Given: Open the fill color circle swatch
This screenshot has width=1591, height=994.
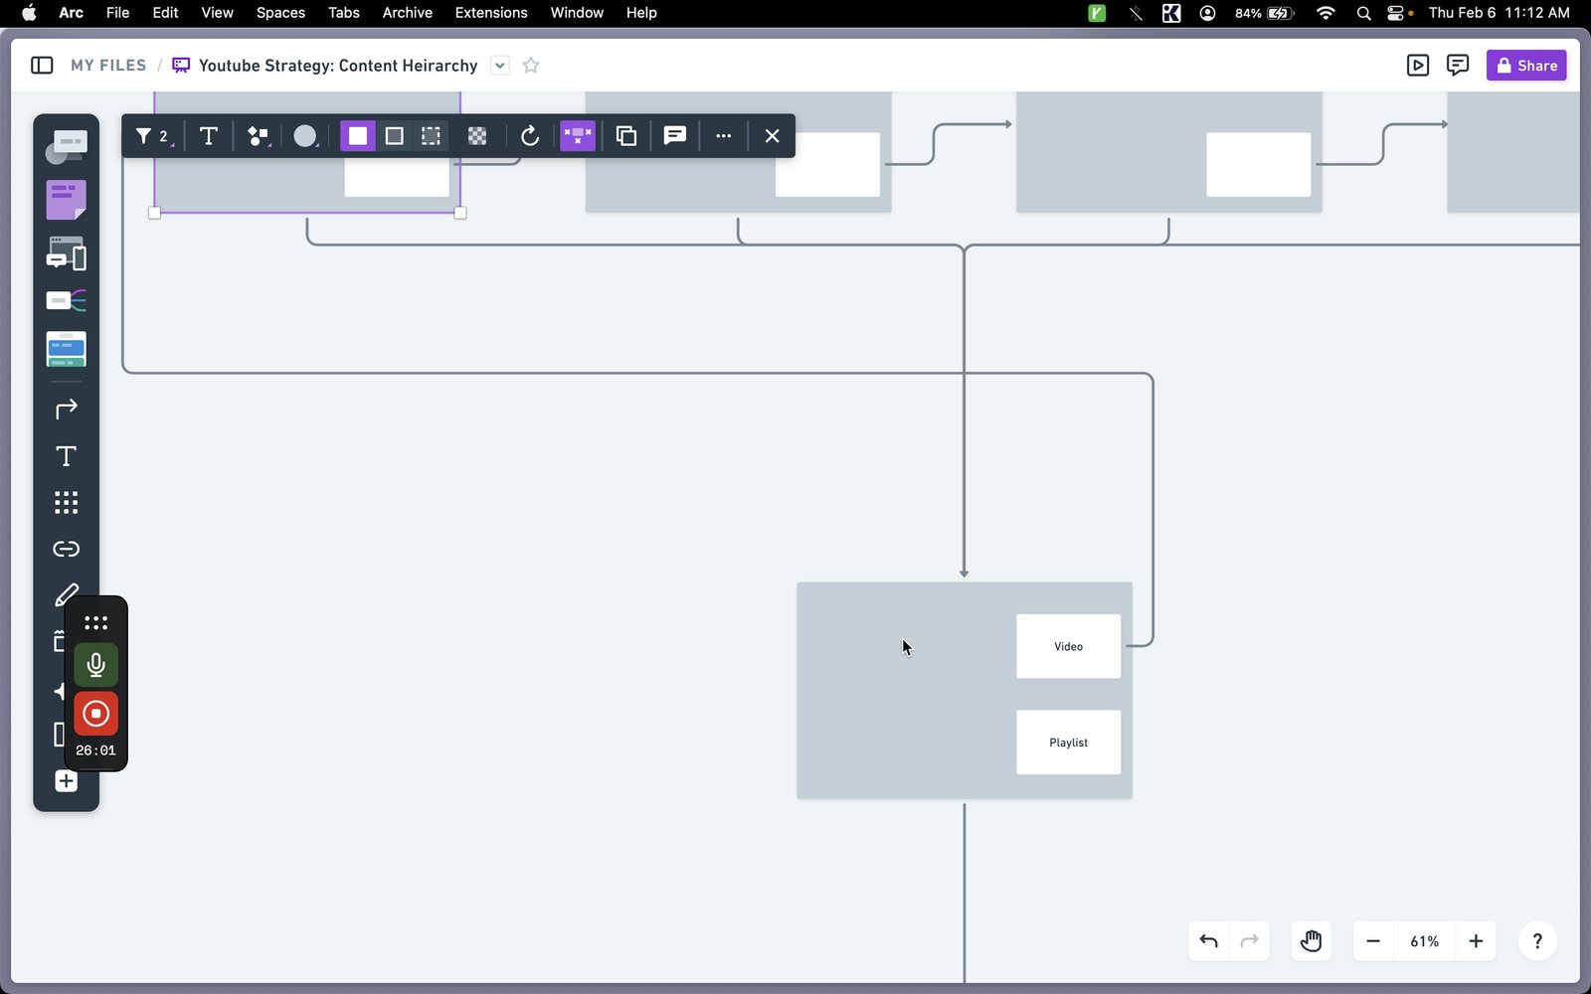Looking at the screenshot, I should click(305, 136).
